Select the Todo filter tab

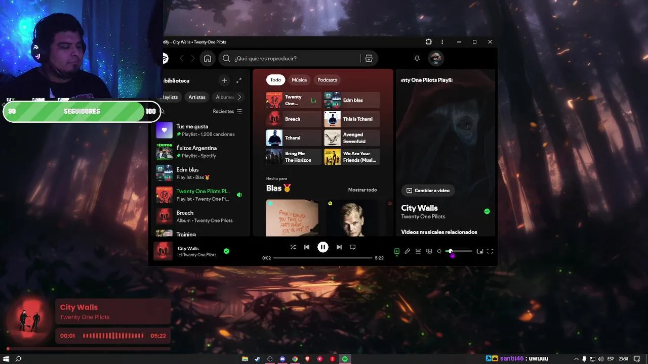(x=276, y=80)
